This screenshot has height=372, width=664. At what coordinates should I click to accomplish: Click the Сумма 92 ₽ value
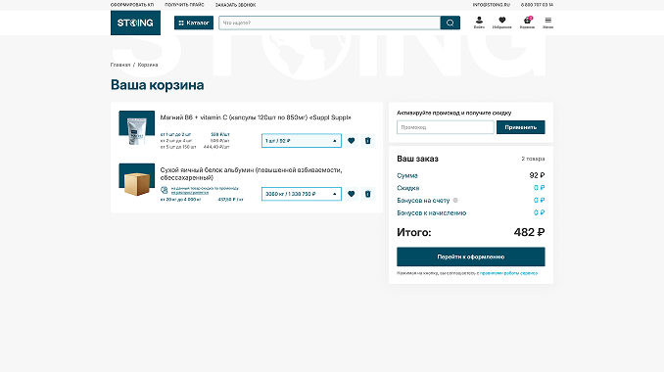click(x=537, y=175)
